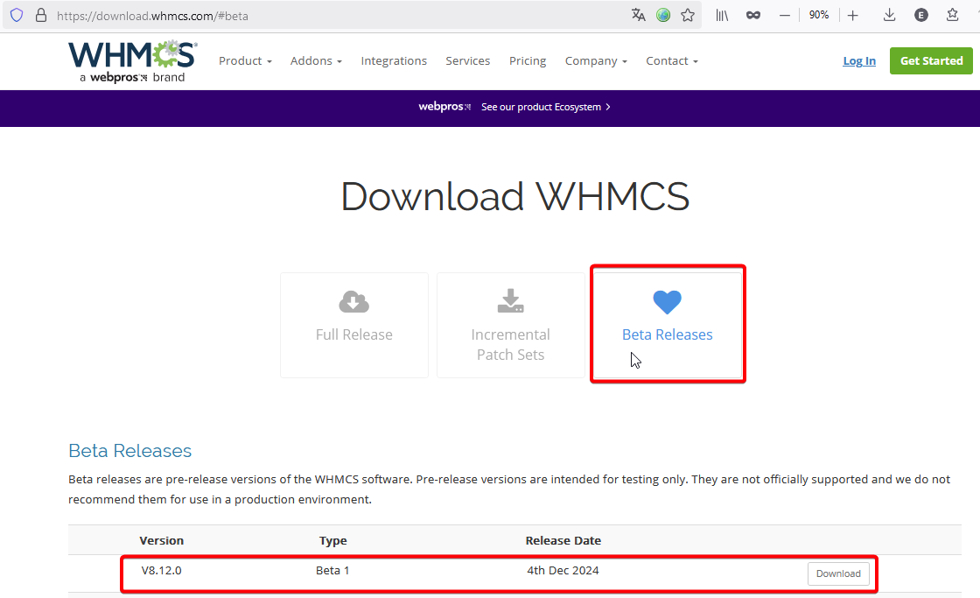Open See our product Ecosystem link

point(546,107)
